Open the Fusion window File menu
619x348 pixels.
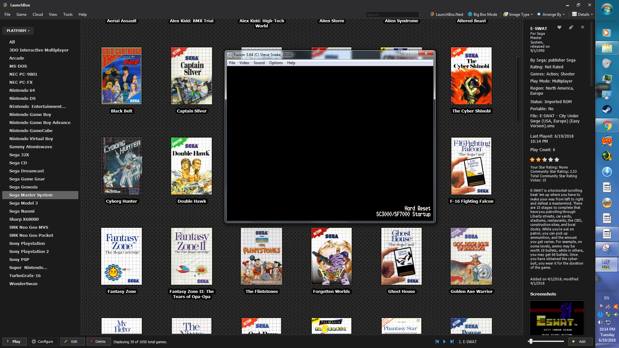click(232, 63)
